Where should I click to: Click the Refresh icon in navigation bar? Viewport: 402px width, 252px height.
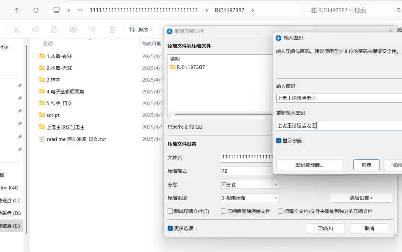click(36, 10)
